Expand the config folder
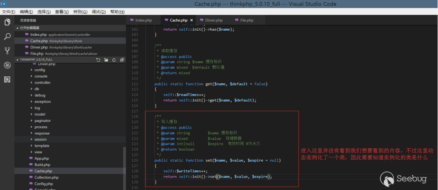The height and width of the screenshot is (190, 438). click(x=70, y=70)
